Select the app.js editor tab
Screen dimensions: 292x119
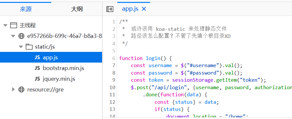[x=130, y=9]
